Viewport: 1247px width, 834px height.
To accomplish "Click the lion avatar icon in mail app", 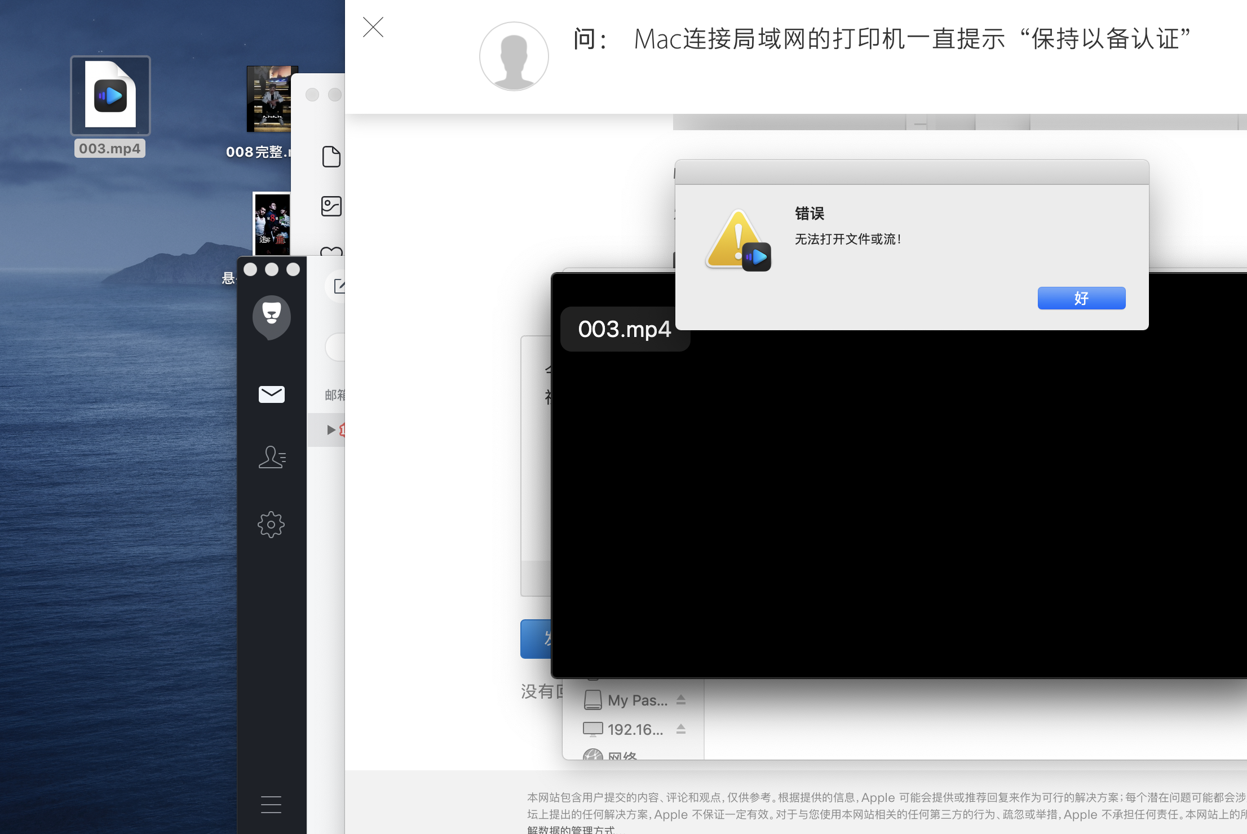I will coord(271,316).
